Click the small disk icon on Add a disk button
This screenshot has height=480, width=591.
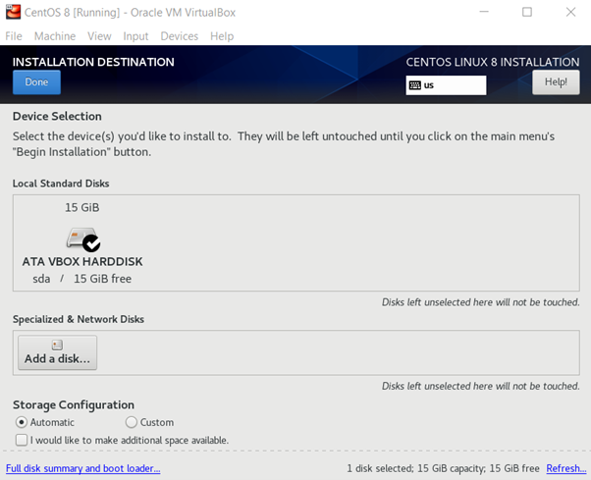click(57, 345)
